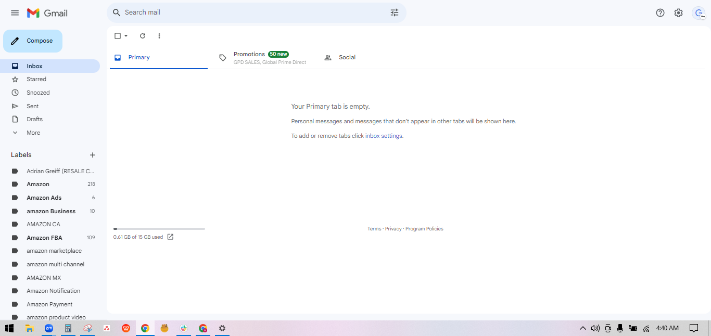This screenshot has height=336, width=711.
Task: Open the More options three-dot menu
Action: pyautogui.click(x=159, y=36)
